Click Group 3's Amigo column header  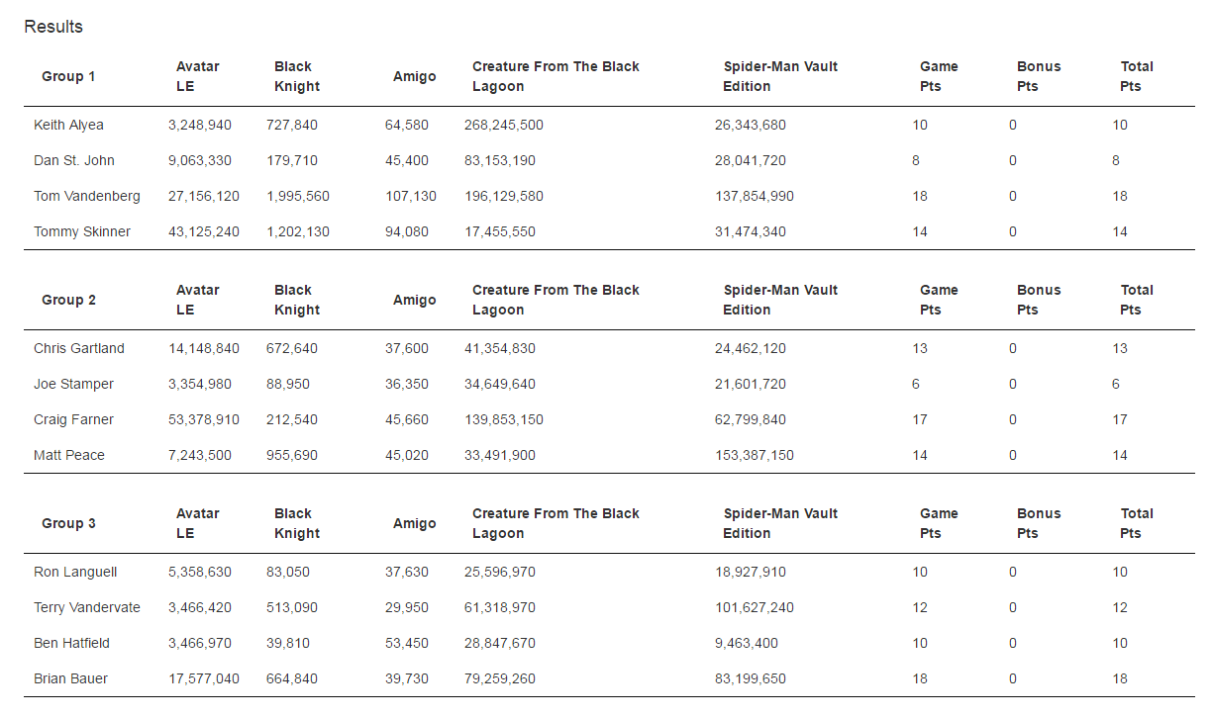tap(414, 524)
